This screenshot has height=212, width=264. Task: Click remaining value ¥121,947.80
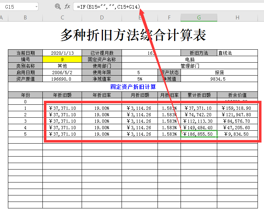tap(237, 114)
